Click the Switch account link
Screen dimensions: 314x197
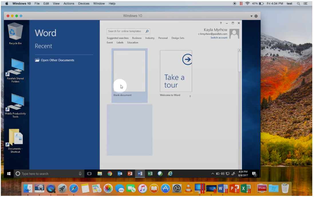pyautogui.click(x=219, y=38)
